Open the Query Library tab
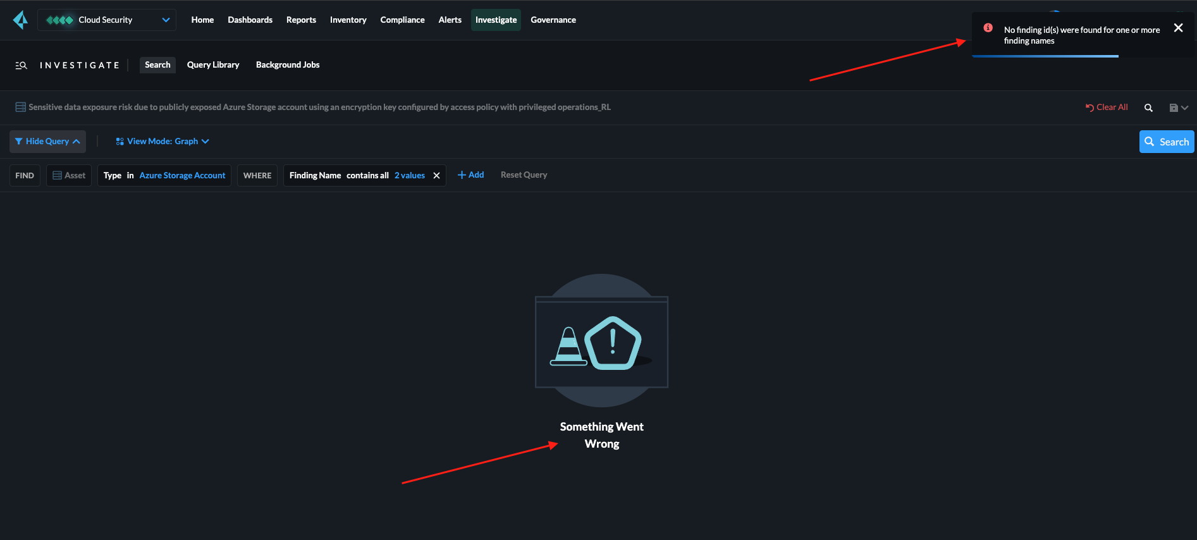The width and height of the screenshot is (1197, 540). pyautogui.click(x=213, y=65)
